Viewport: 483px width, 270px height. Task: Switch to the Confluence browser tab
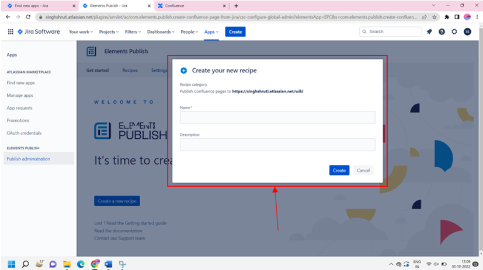pos(191,6)
